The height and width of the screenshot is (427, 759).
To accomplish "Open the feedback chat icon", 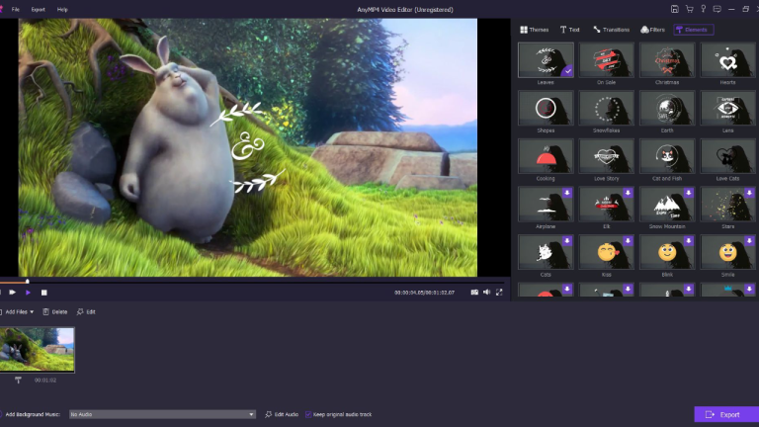I will 717,9.
